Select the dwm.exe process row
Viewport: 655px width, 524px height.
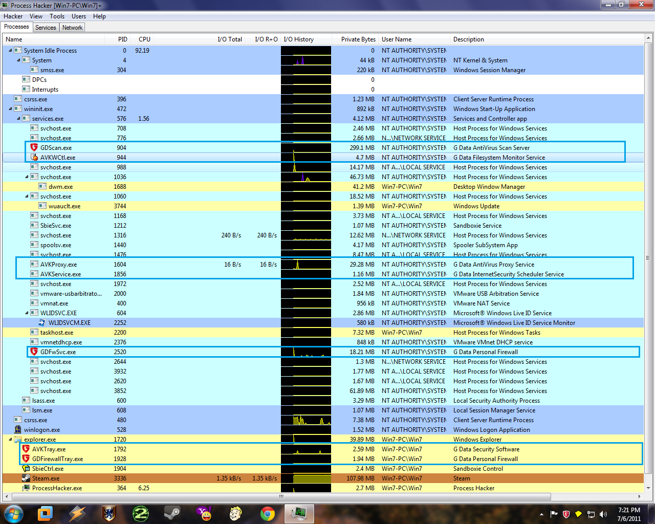[323, 186]
